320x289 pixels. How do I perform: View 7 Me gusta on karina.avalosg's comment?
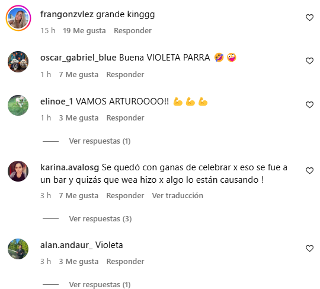point(79,196)
